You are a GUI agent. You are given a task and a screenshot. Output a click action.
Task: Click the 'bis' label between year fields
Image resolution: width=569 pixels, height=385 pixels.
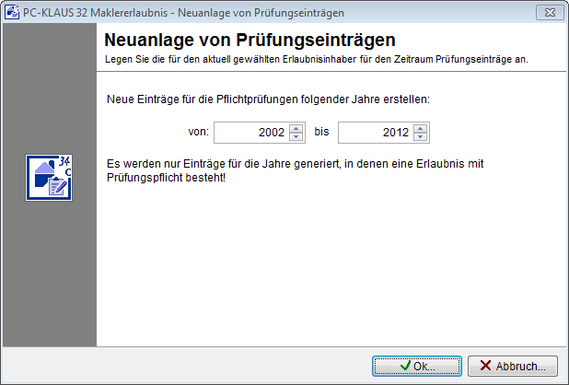[321, 133]
